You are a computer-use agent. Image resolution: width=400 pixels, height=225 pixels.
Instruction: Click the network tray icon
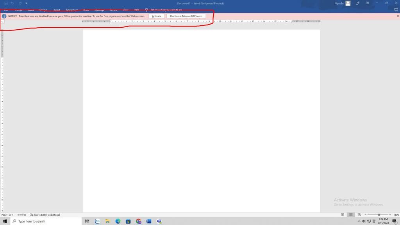tap(369, 221)
